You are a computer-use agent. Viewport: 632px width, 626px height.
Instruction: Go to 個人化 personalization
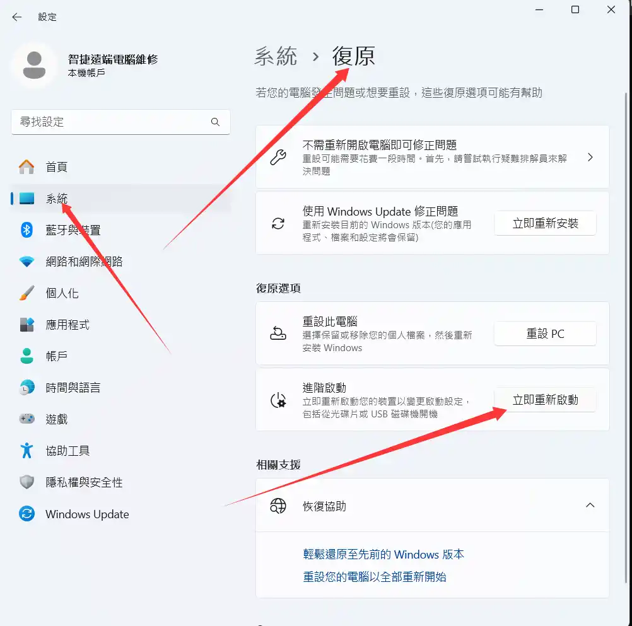coord(62,293)
